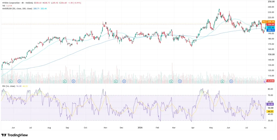This screenshot has width=277, height=140.
Task: Click the earnings E marker before Jun 2025
Action: click(x=11, y=81)
